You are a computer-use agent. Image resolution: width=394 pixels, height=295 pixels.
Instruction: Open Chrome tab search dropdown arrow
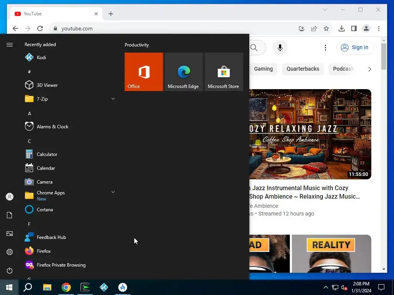tap(325, 10)
